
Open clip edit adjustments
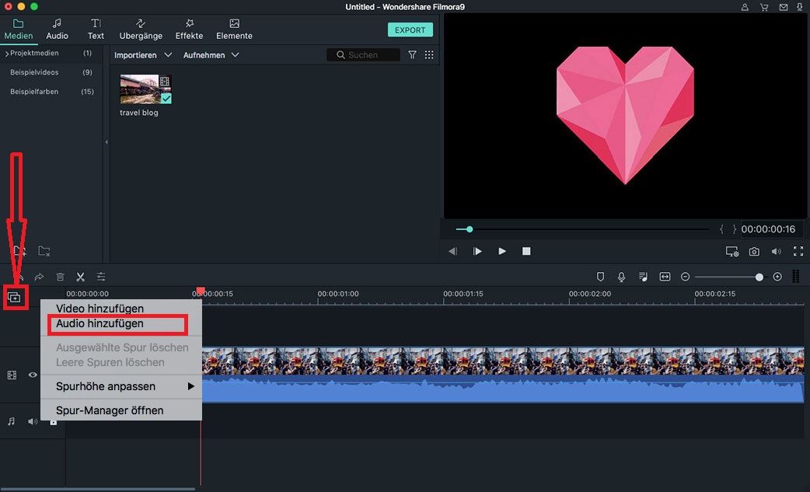tap(101, 277)
